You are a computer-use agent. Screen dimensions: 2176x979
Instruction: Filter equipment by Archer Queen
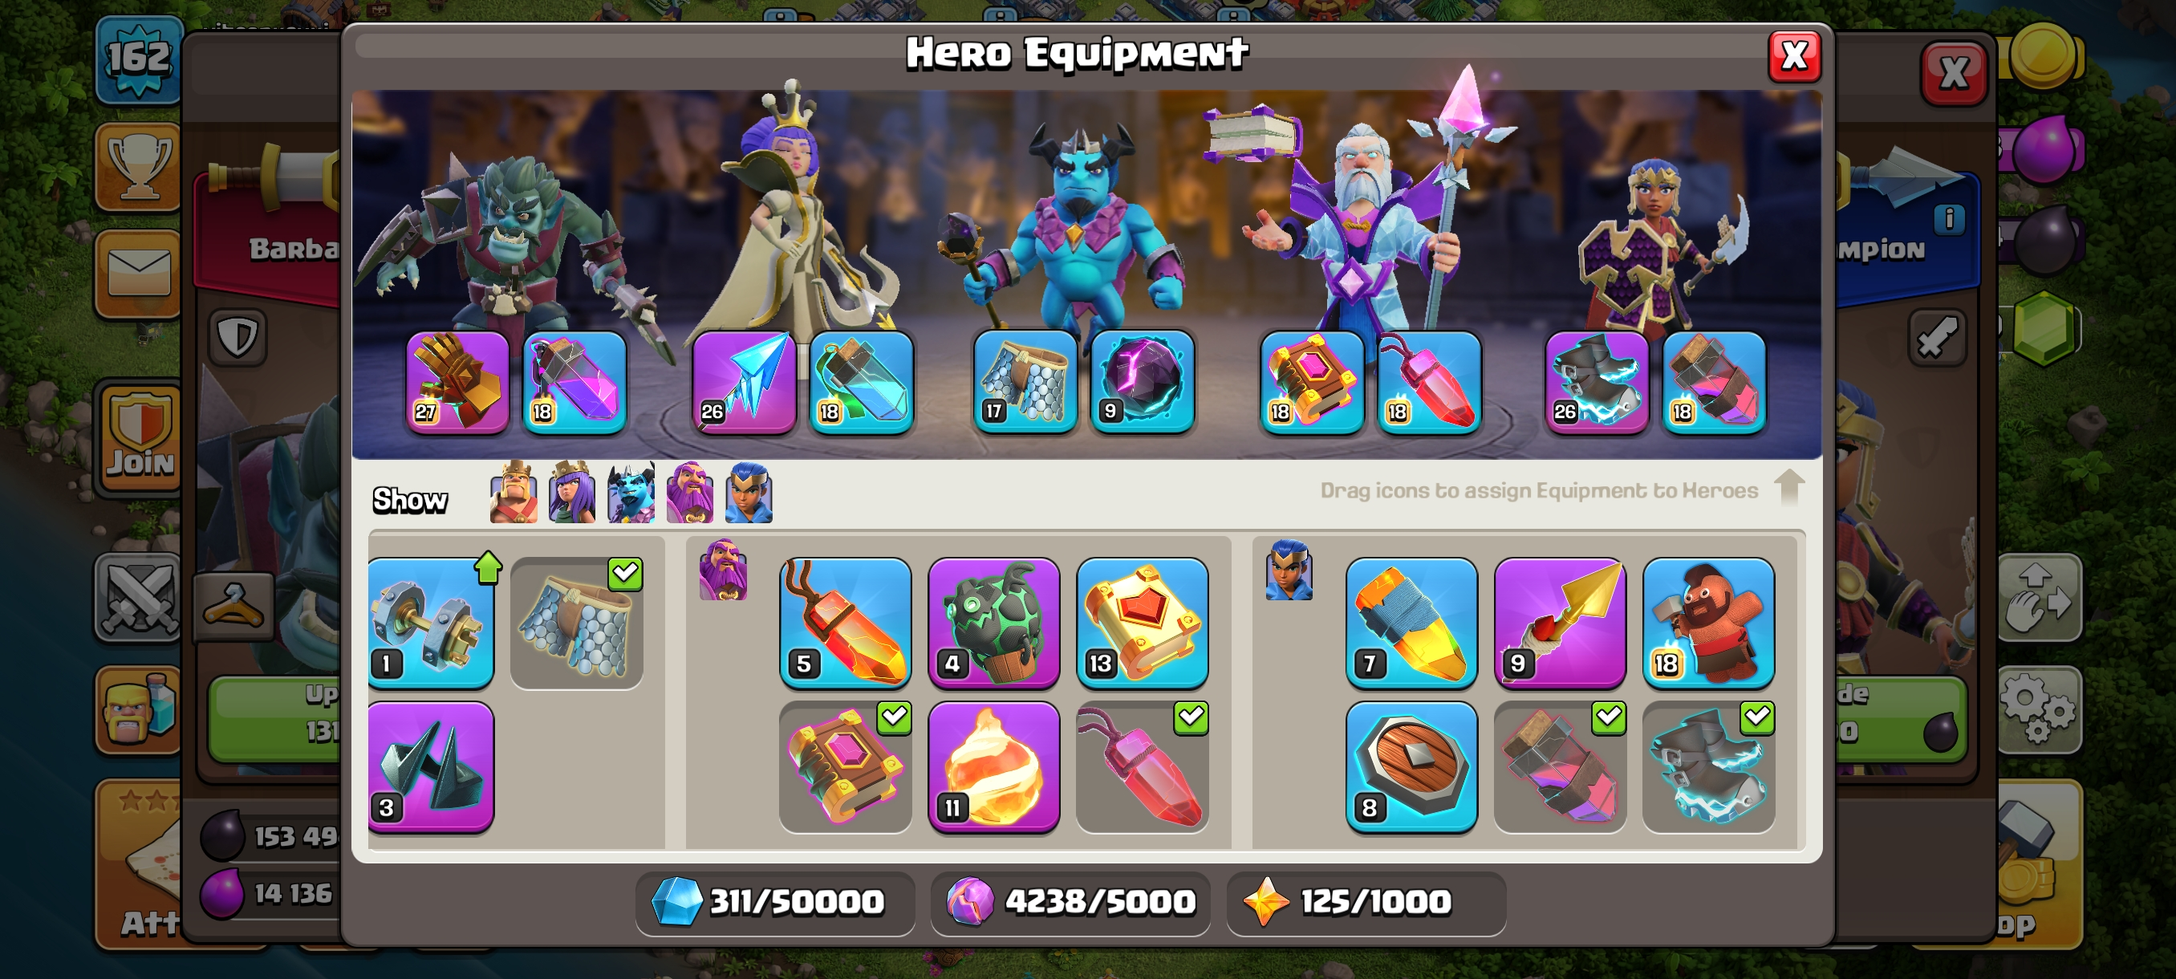coord(572,492)
